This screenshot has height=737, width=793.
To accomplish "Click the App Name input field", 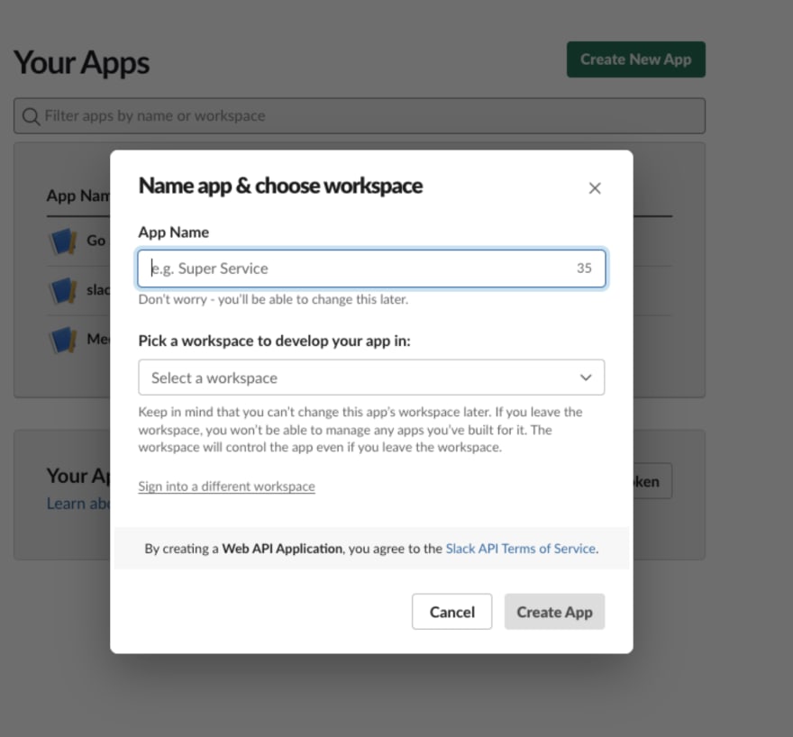I will point(371,268).
